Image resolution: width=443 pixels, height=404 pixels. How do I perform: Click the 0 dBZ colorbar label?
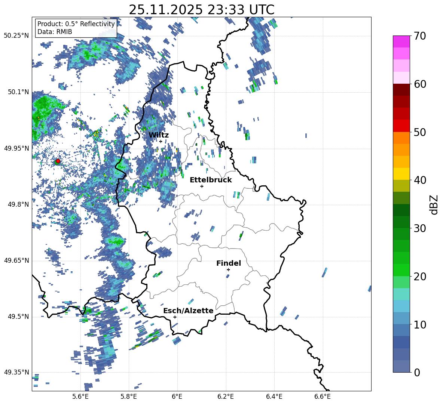point(417,373)
